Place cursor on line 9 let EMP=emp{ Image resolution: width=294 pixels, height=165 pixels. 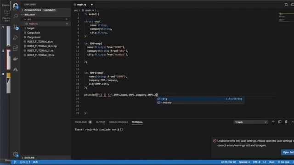[93, 44]
